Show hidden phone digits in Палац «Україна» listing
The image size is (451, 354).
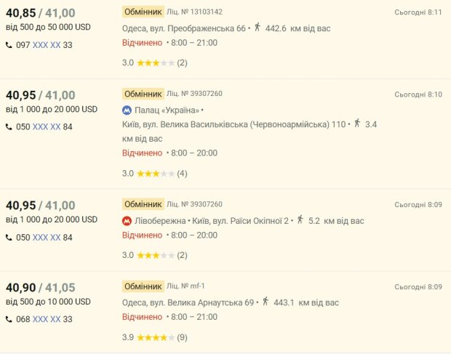(47, 127)
